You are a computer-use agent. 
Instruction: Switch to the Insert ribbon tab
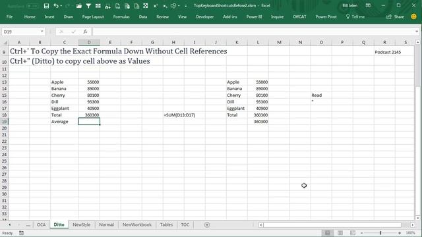pos(49,16)
